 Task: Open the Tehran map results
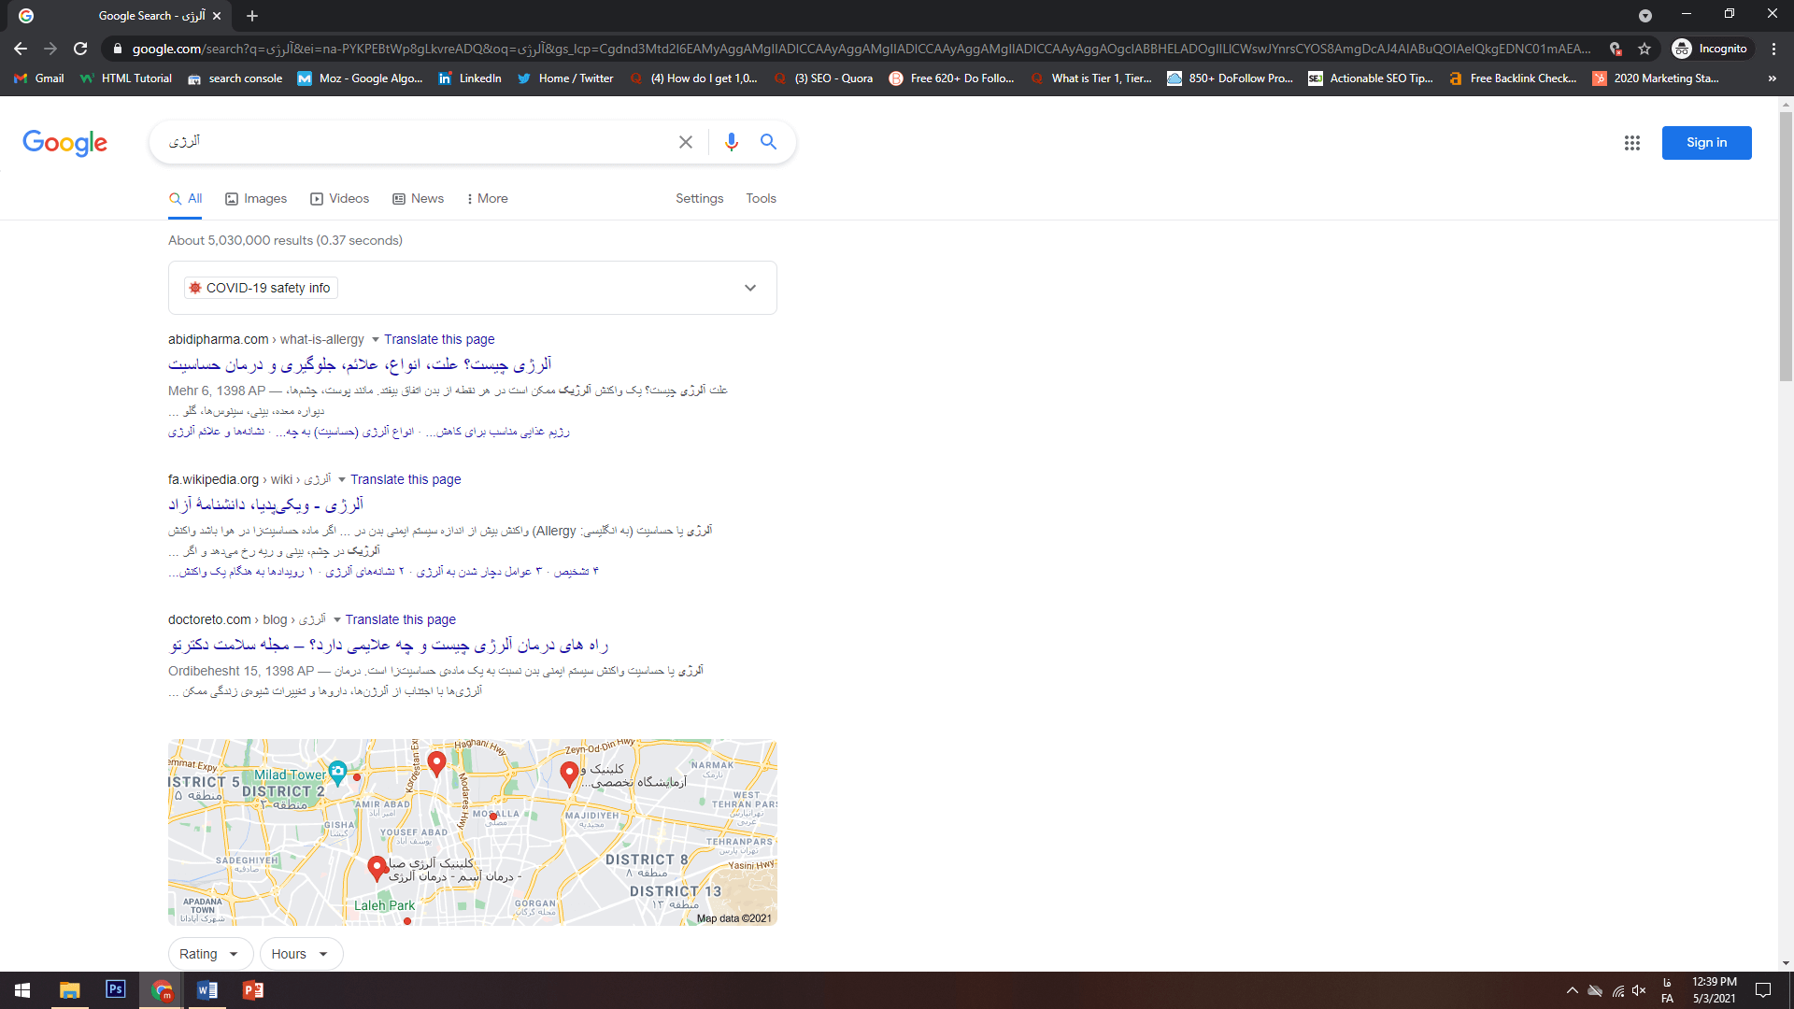click(473, 832)
